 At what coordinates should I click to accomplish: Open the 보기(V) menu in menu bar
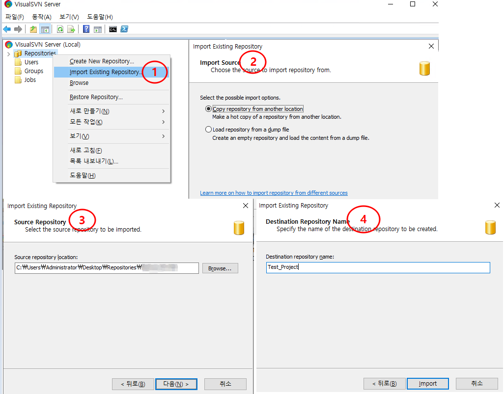coord(69,17)
